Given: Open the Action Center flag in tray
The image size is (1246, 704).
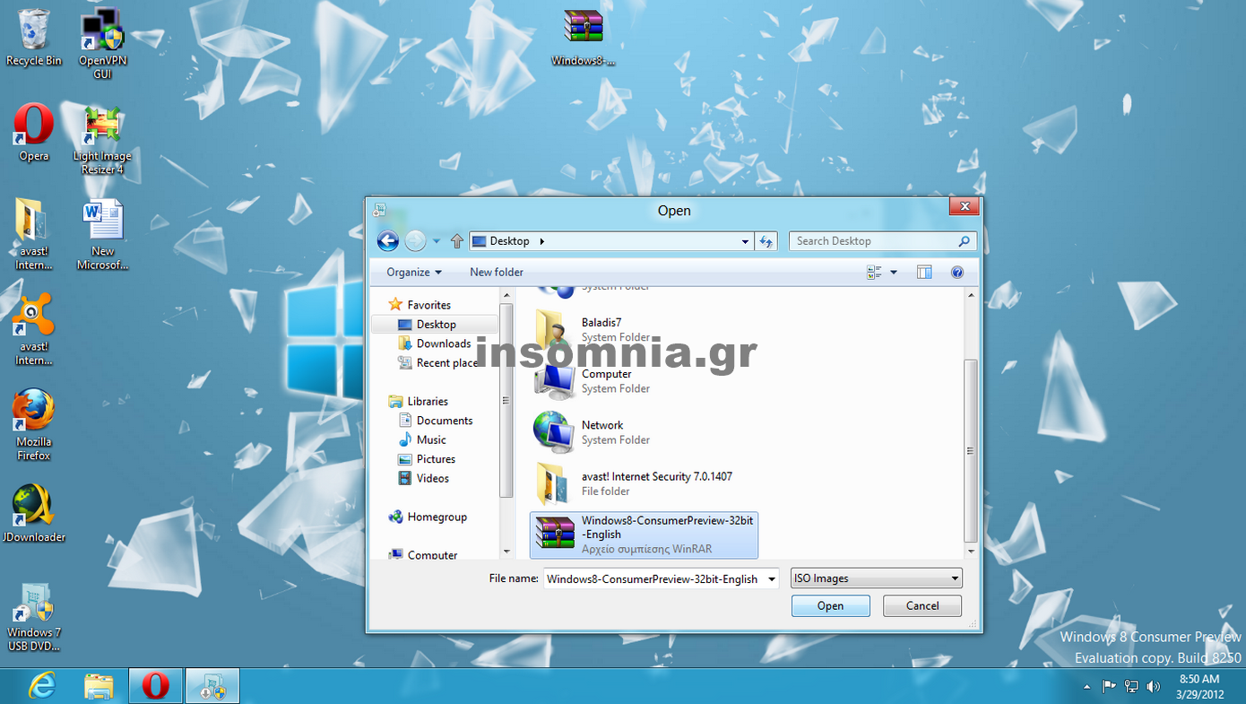Looking at the screenshot, I should coord(1109,687).
